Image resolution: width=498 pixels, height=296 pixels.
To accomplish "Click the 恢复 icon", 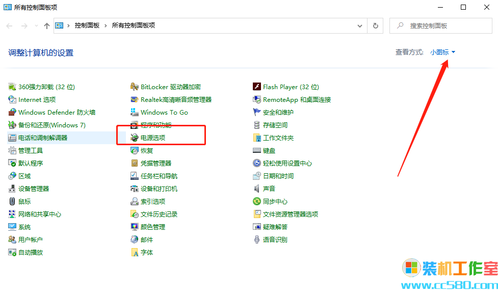I will (x=135, y=150).
